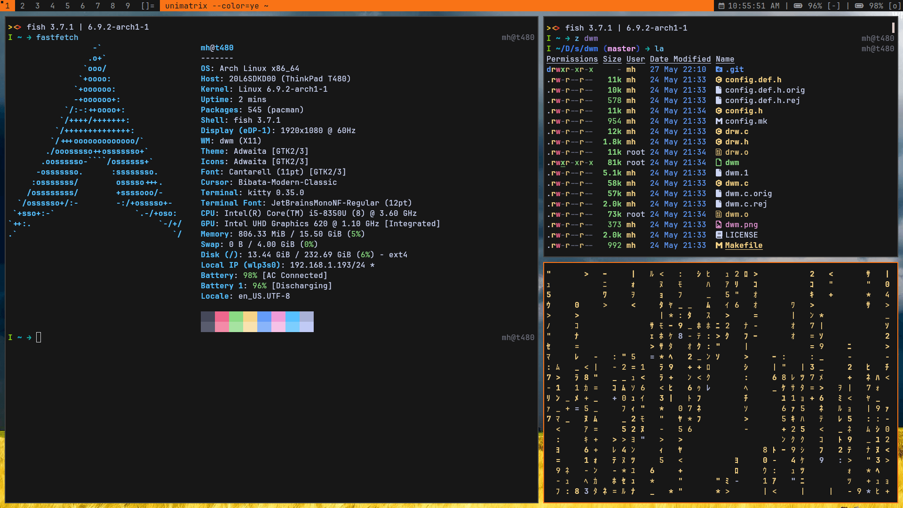Image resolution: width=903 pixels, height=508 pixels.
Task: Click the 10:55:51 AM clock
Action: [754, 6]
